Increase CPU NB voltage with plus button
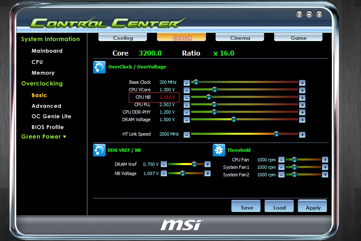 [302, 98]
